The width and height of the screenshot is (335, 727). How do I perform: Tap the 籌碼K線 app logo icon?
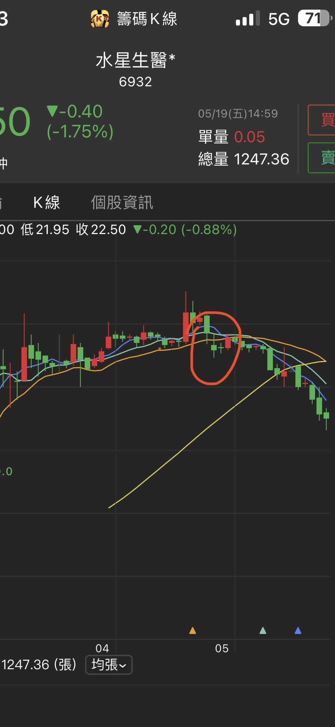click(99, 19)
